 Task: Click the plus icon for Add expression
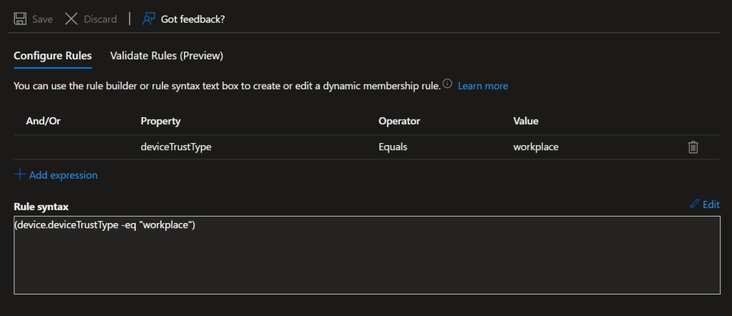(x=19, y=174)
